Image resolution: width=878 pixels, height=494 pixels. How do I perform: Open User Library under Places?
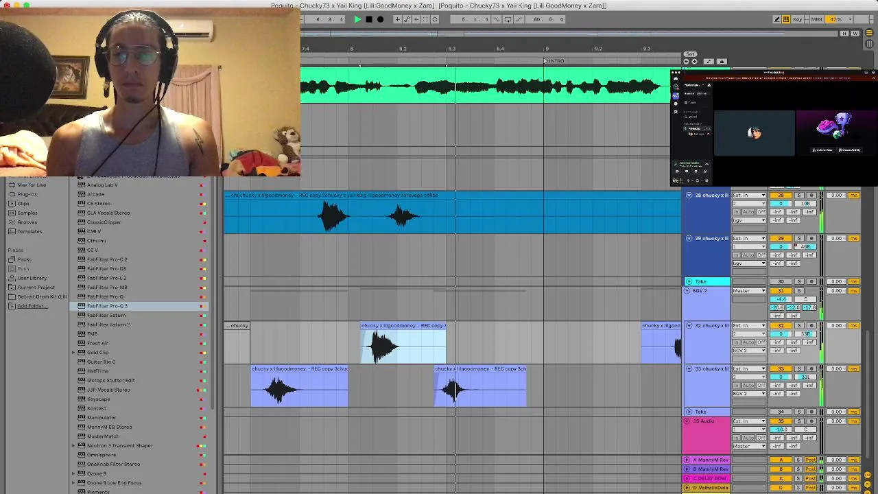(x=32, y=278)
